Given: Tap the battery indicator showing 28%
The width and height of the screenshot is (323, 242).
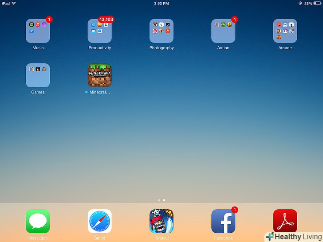Looking at the screenshot, I should click(x=313, y=4).
